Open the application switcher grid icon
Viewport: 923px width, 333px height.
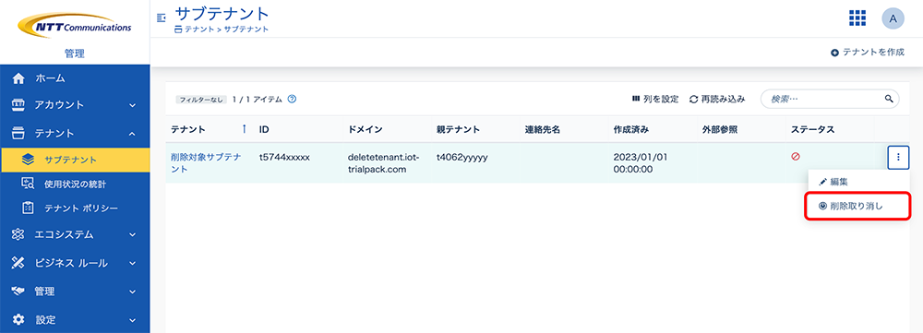click(x=857, y=18)
